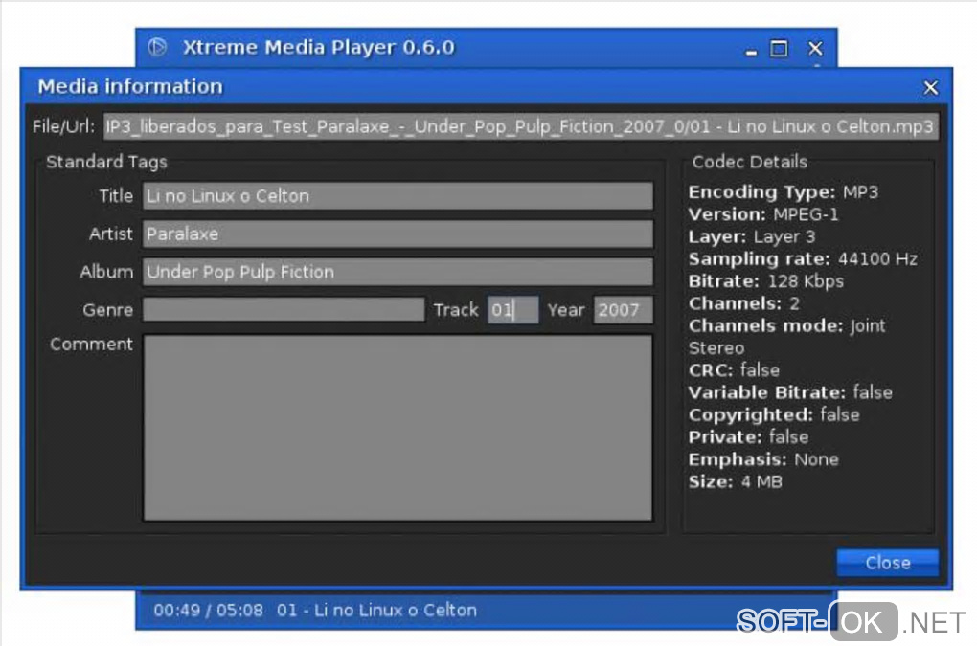Minimize the Xtreme Media Player window
The image size is (977, 646).
pyautogui.click(x=752, y=53)
